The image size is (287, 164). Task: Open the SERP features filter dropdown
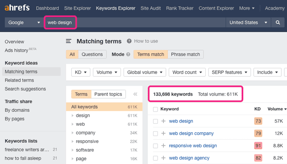pyautogui.click(x=230, y=72)
